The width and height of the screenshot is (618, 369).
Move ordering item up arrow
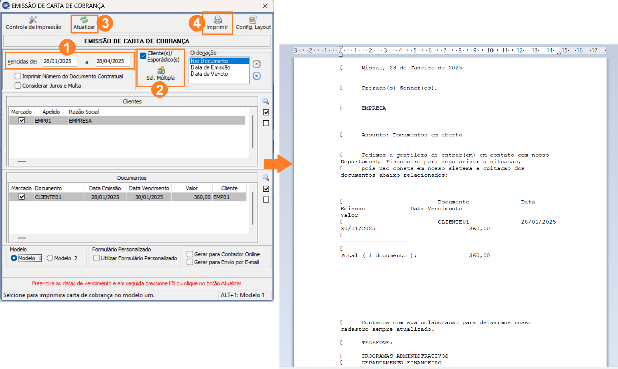pos(257,64)
